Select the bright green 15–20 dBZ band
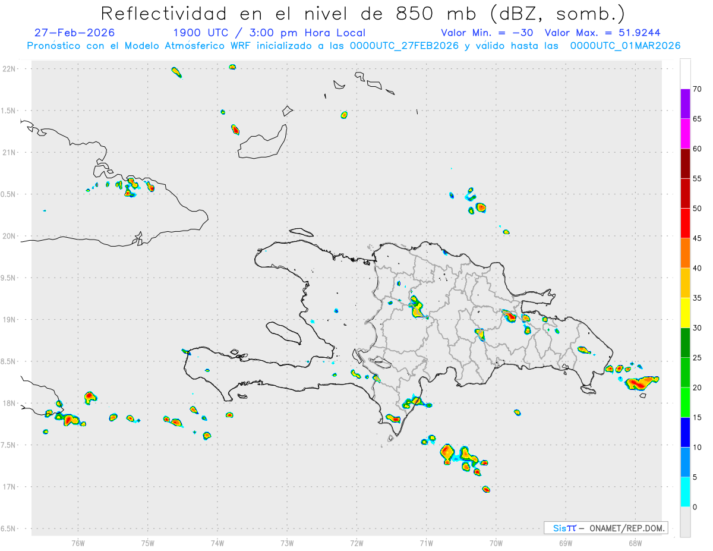 (x=685, y=402)
